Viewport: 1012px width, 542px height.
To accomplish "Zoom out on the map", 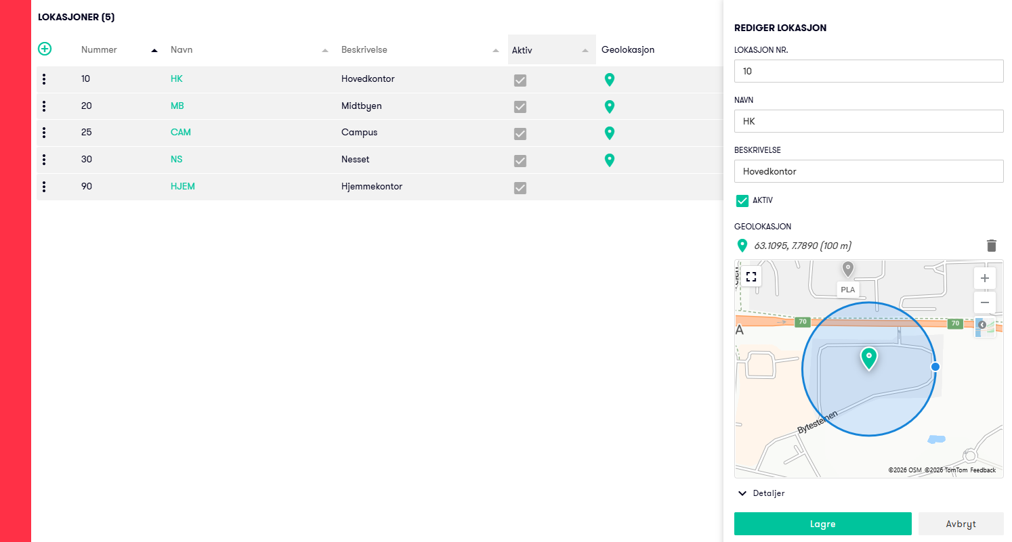I will [x=985, y=302].
